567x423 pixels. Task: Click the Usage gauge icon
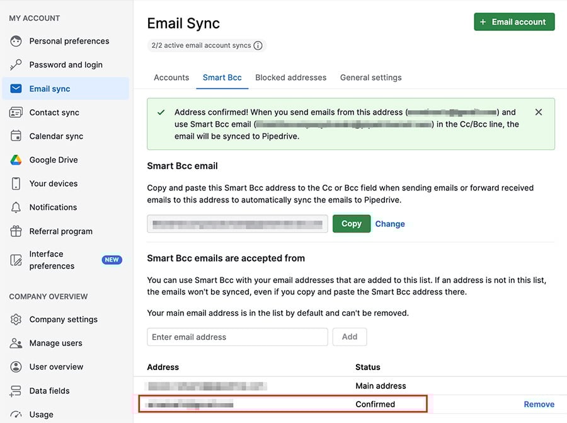click(x=16, y=414)
